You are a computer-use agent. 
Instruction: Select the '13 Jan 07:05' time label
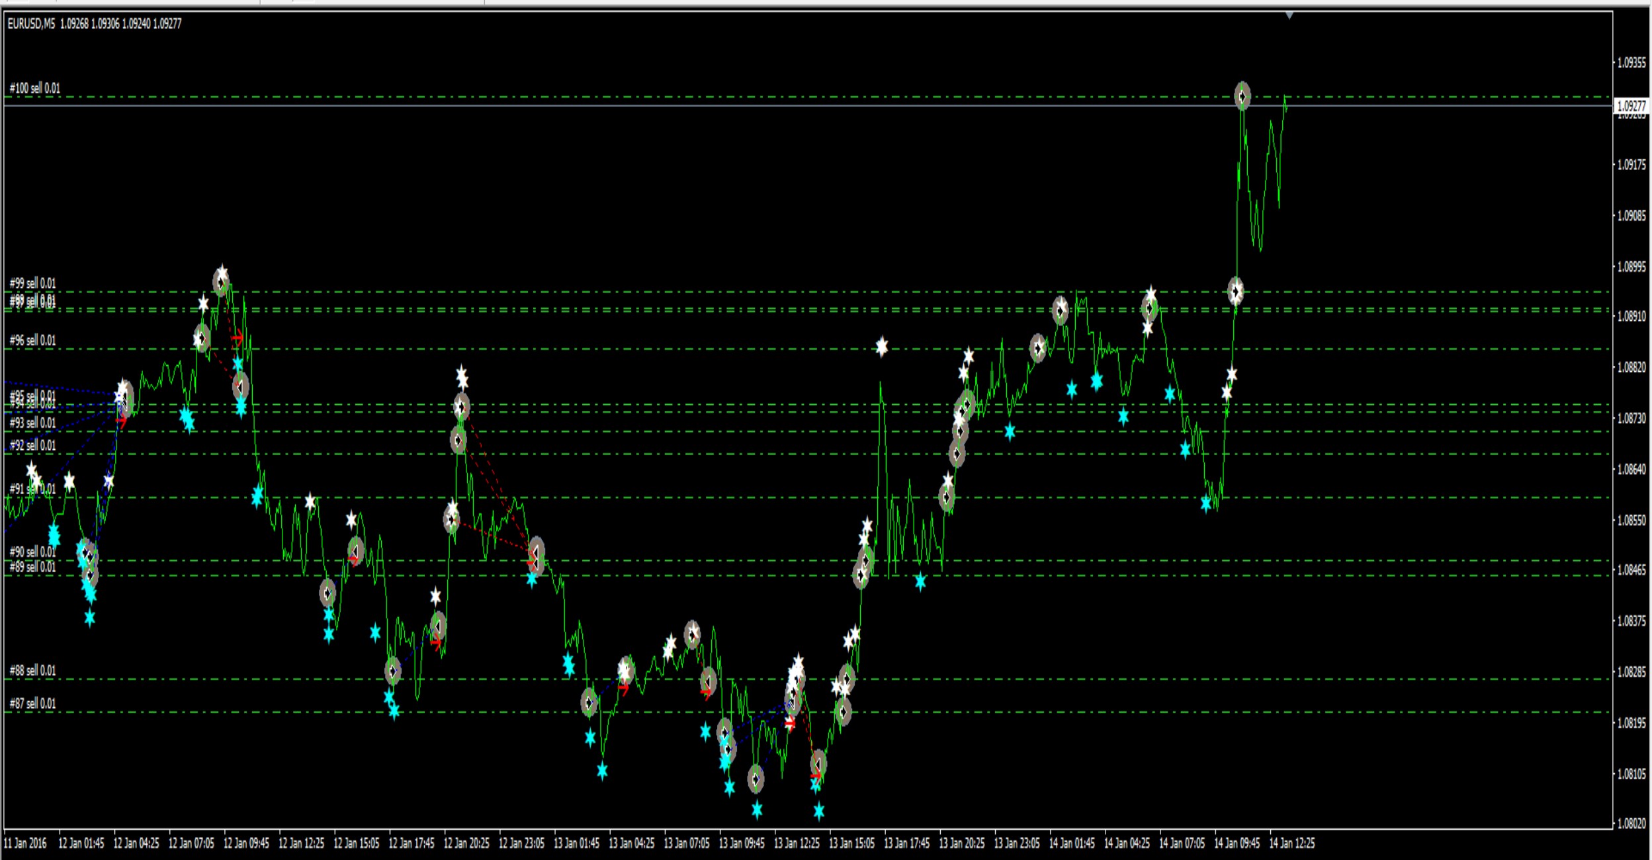coord(687,843)
